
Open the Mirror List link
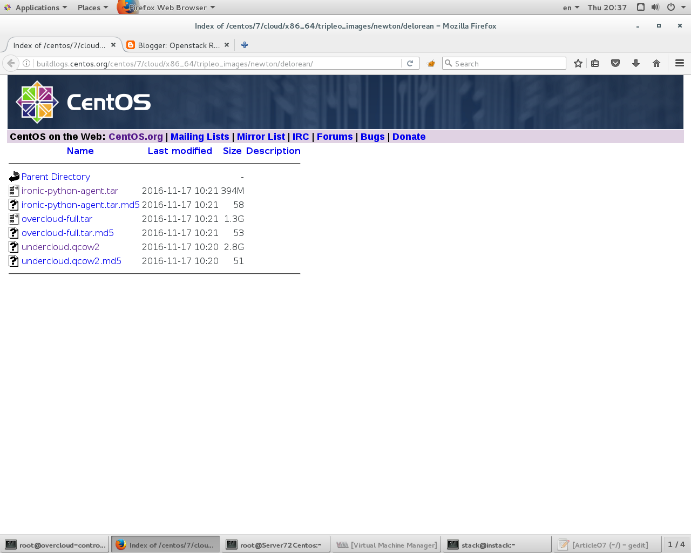[x=261, y=137]
